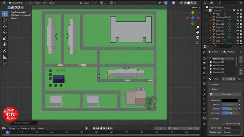Hide Cone.003 with its eye icon

(x=238, y=27)
